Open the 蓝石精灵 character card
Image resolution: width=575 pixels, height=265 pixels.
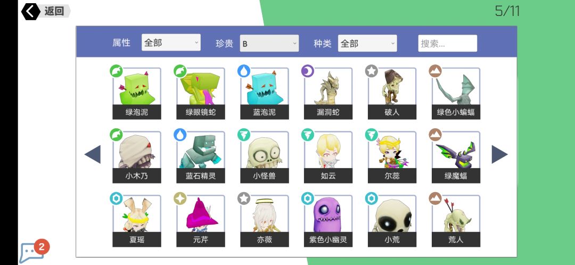pos(201,157)
